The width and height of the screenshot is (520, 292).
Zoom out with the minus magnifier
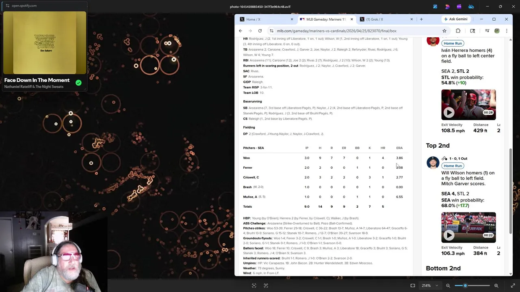448,286
